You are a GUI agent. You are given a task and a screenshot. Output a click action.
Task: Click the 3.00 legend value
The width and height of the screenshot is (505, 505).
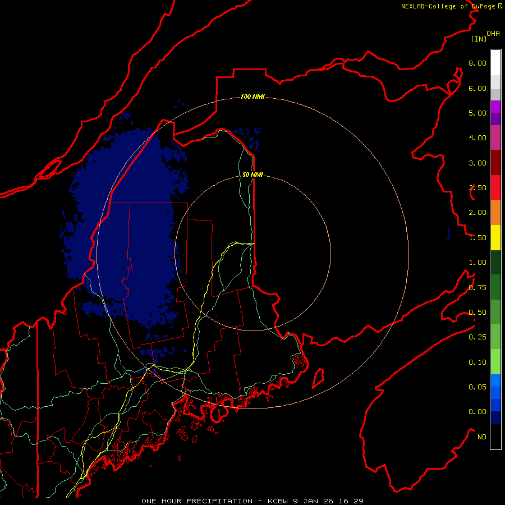click(x=478, y=163)
